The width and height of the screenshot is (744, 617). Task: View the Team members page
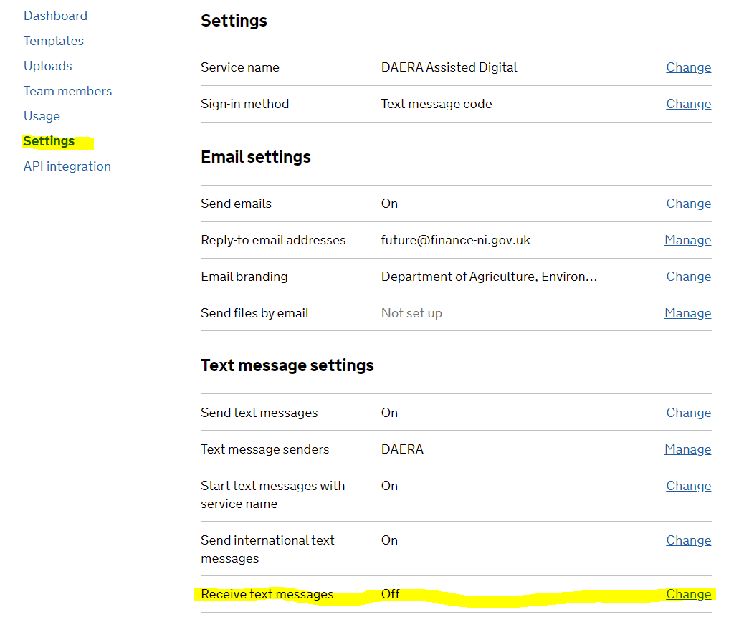pos(67,91)
